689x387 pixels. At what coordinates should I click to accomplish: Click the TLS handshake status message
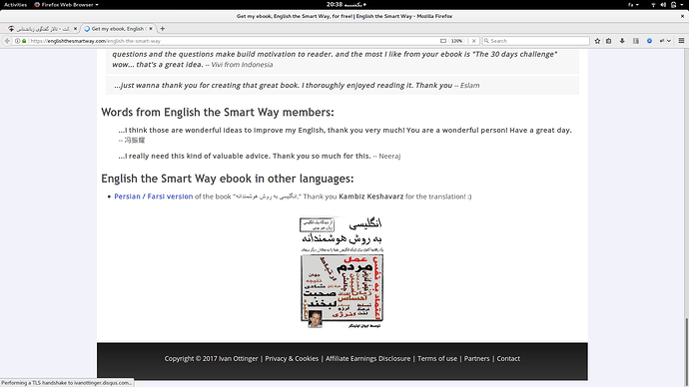(x=67, y=383)
